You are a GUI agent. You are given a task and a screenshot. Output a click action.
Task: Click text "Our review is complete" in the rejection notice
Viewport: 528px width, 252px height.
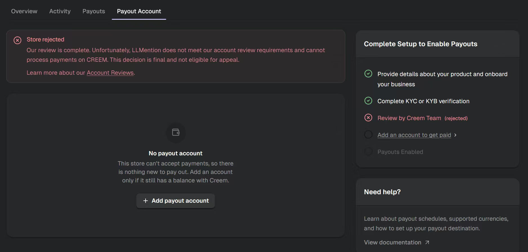[58, 50]
